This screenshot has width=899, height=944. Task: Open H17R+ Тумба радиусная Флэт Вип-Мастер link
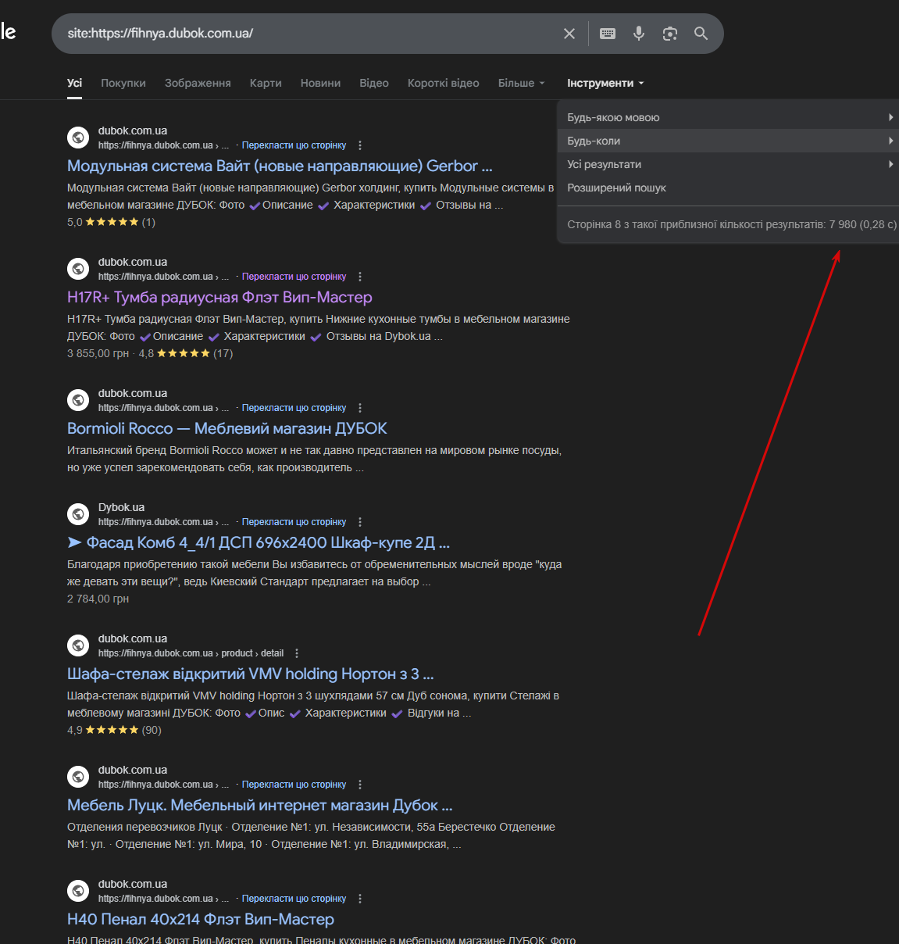(219, 297)
